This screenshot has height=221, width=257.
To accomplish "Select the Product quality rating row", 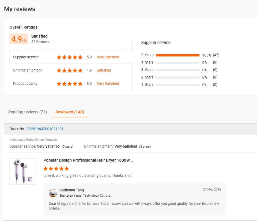I will 71,84.
